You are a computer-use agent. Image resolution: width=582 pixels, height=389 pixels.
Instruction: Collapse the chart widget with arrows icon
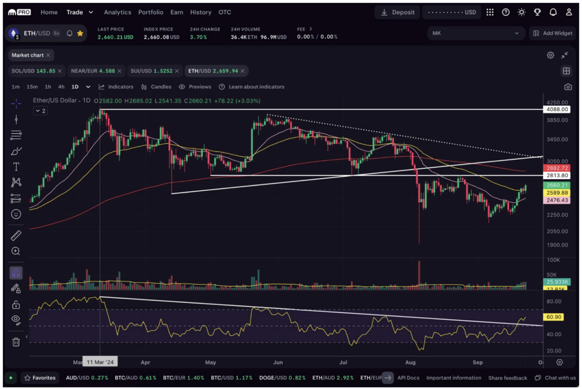coord(565,55)
